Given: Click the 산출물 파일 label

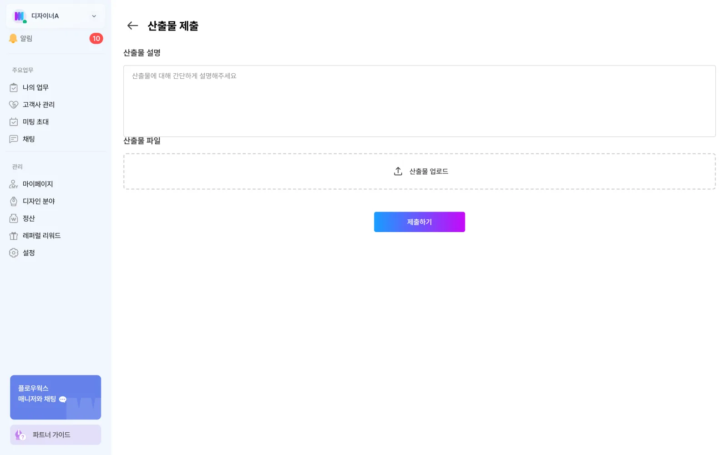Looking at the screenshot, I should click(x=142, y=141).
